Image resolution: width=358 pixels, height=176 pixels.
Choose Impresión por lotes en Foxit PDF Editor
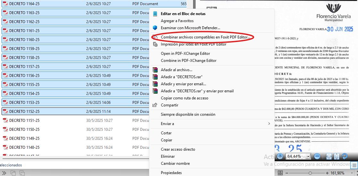(x=194, y=44)
